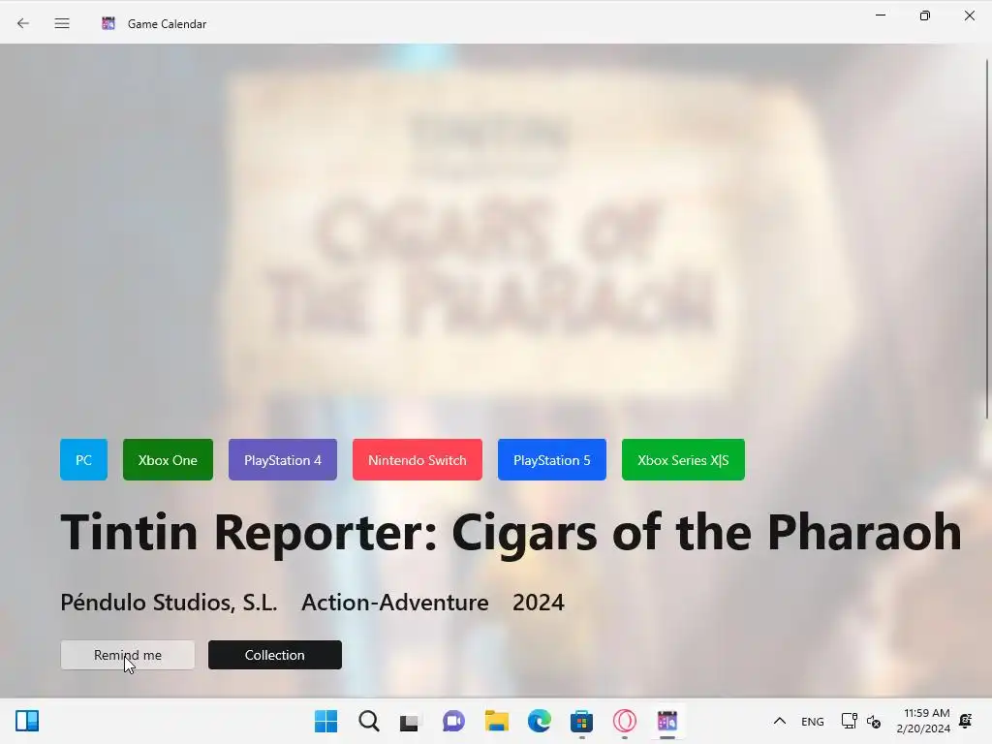Image resolution: width=992 pixels, height=744 pixels.
Task: Select the Xbox Series X|S tag
Action: pyautogui.click(x=683, y=460)
